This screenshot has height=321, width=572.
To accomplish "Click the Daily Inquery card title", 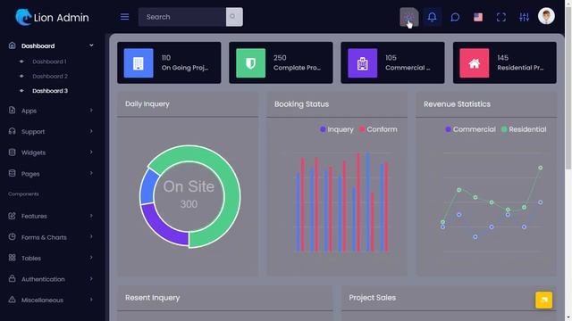I will click(147, 103).
